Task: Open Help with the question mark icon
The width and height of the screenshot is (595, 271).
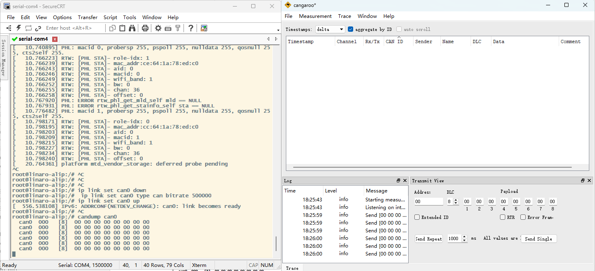Action: 190,28
